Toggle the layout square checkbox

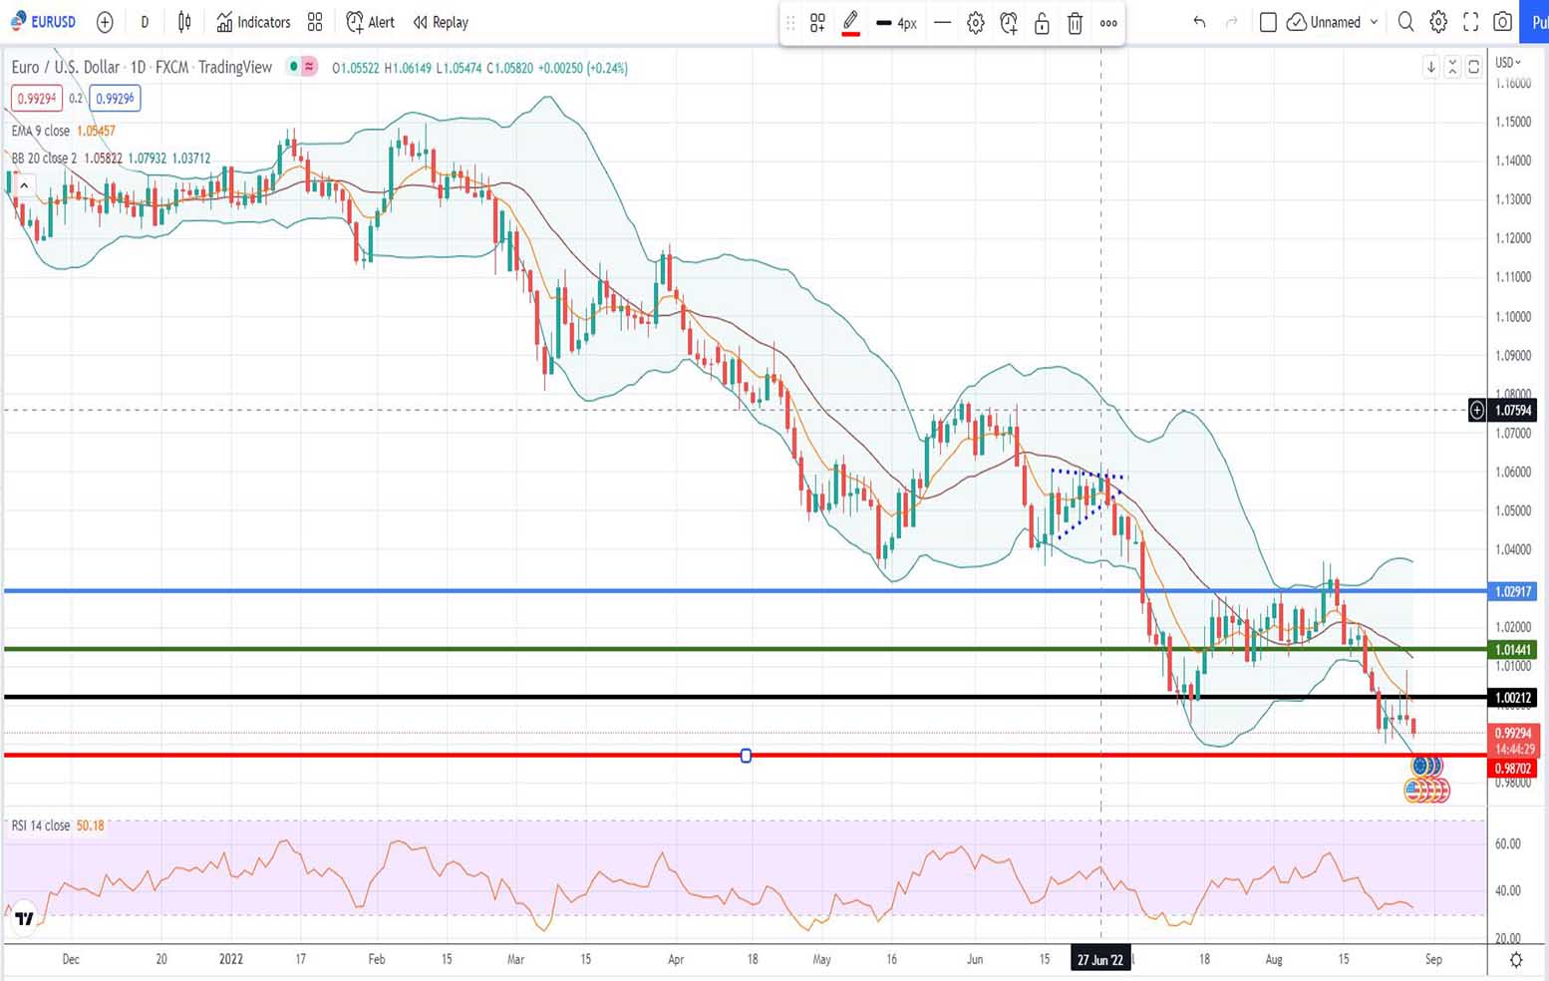[x=1268, y=22]
